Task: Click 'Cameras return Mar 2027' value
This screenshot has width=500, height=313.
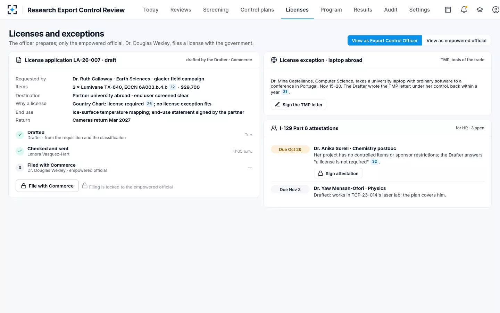Action: pos(102,120)
